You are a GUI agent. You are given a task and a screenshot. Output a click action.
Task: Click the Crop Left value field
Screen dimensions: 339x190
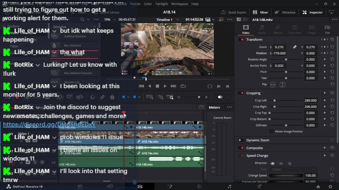[x=310, y=101]
